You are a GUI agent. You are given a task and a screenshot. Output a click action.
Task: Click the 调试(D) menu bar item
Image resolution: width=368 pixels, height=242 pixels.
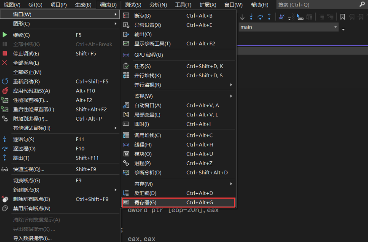coord(108,5)
